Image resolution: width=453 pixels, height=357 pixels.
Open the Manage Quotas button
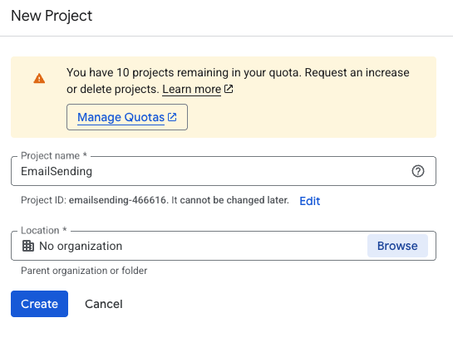tap(127, 117)
